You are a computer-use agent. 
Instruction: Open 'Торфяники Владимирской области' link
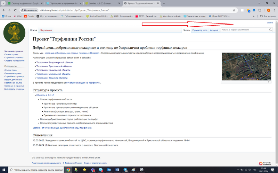(55, 63)
